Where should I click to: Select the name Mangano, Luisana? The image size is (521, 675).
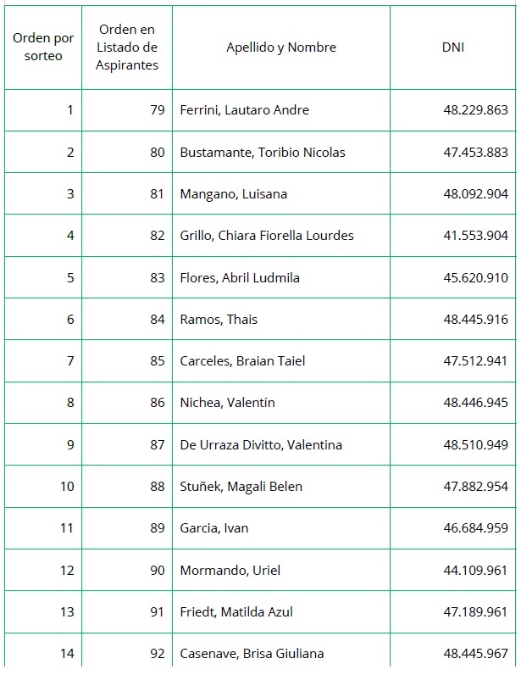(x=233, y=194)
